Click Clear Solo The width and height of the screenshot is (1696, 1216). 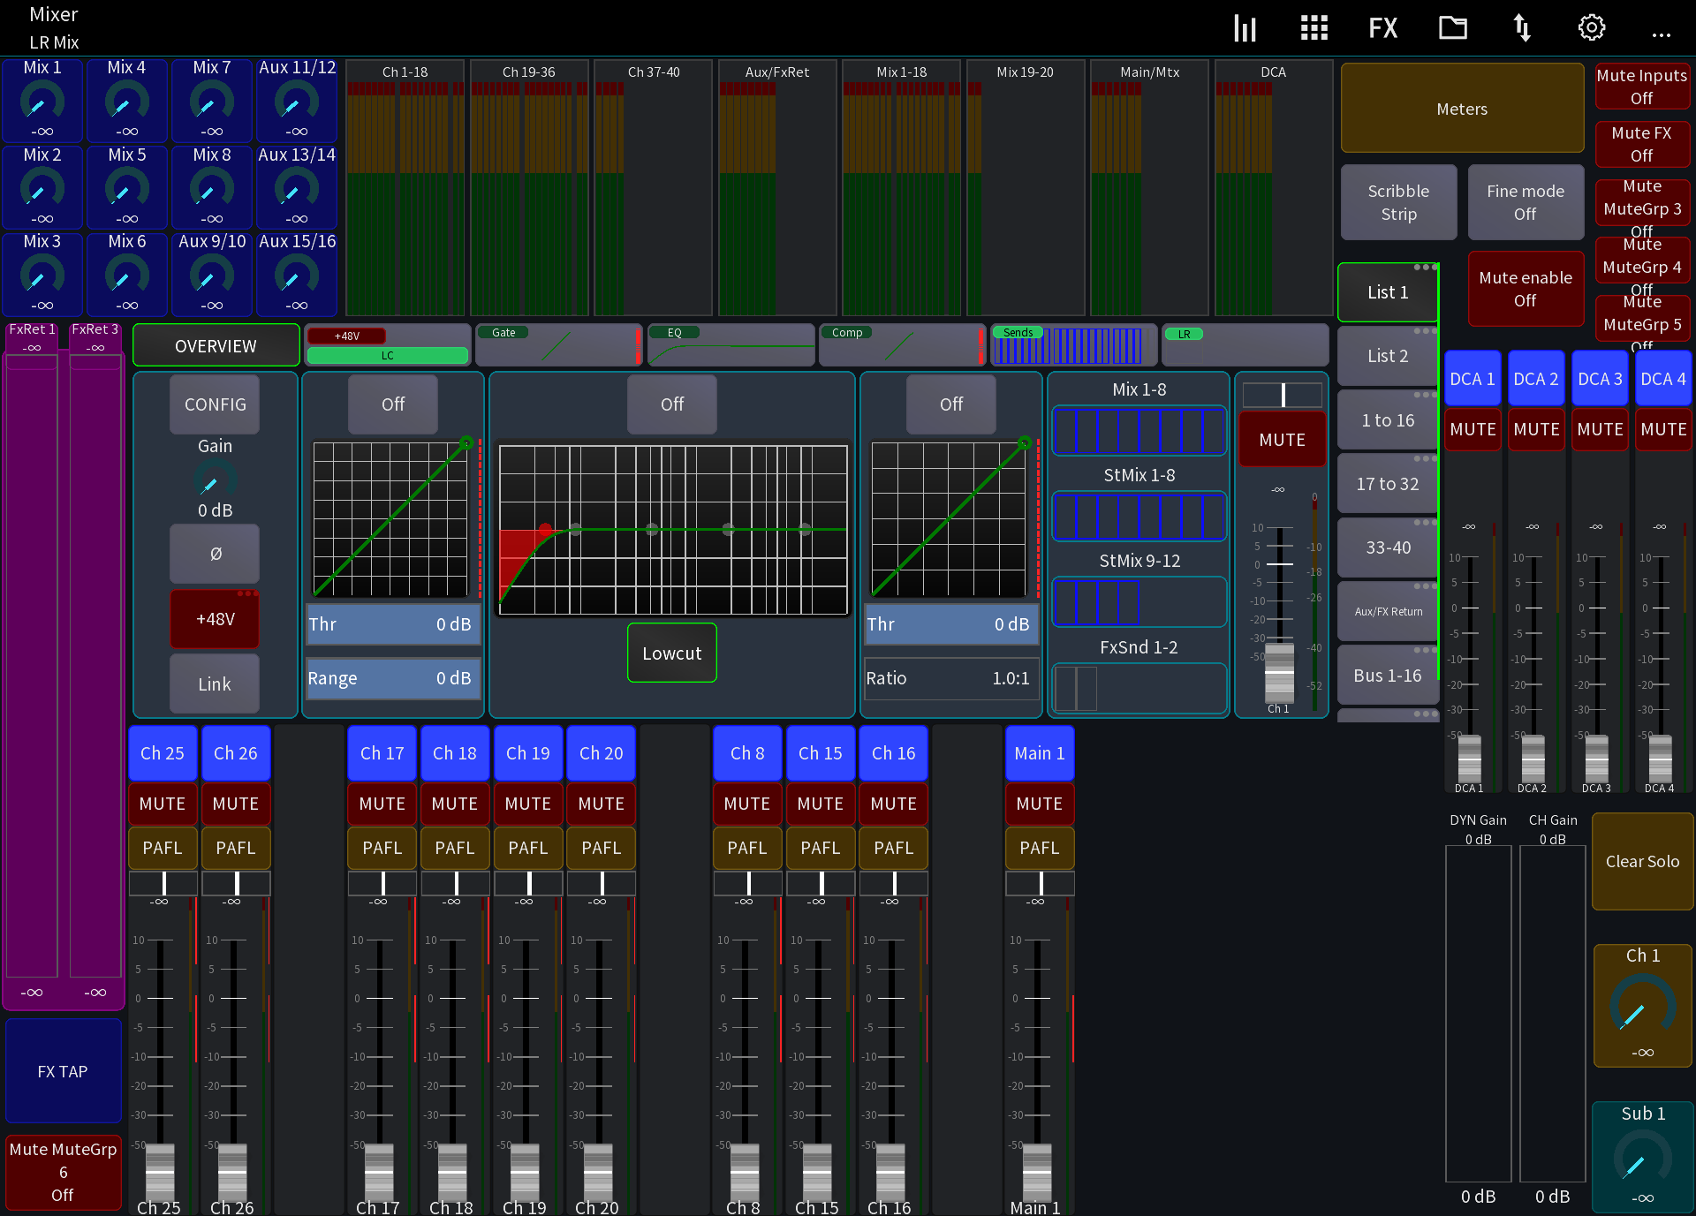[1642, 862]
